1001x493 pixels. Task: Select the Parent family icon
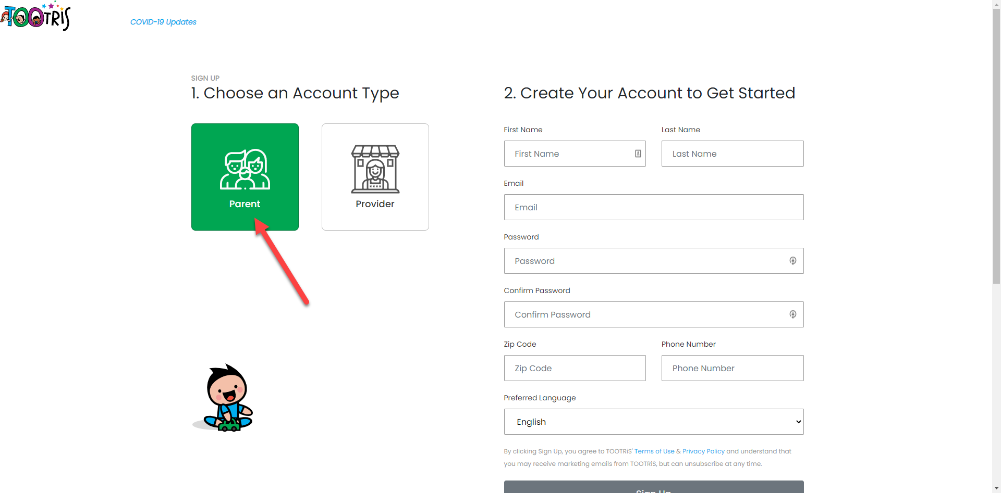coord(245,169)
